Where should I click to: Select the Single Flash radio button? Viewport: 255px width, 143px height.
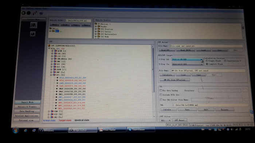coord(207,61)
